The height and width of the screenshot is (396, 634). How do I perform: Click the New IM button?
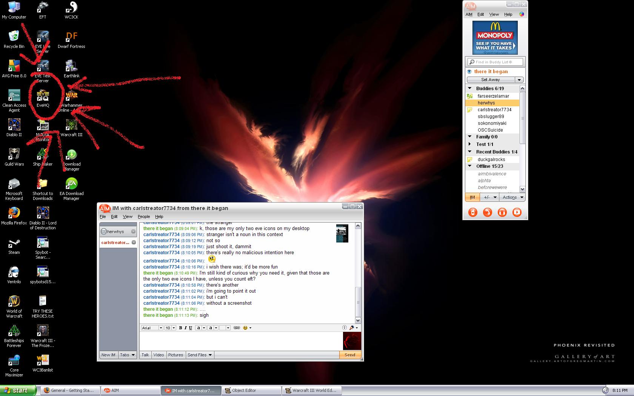tap(108, 355)
